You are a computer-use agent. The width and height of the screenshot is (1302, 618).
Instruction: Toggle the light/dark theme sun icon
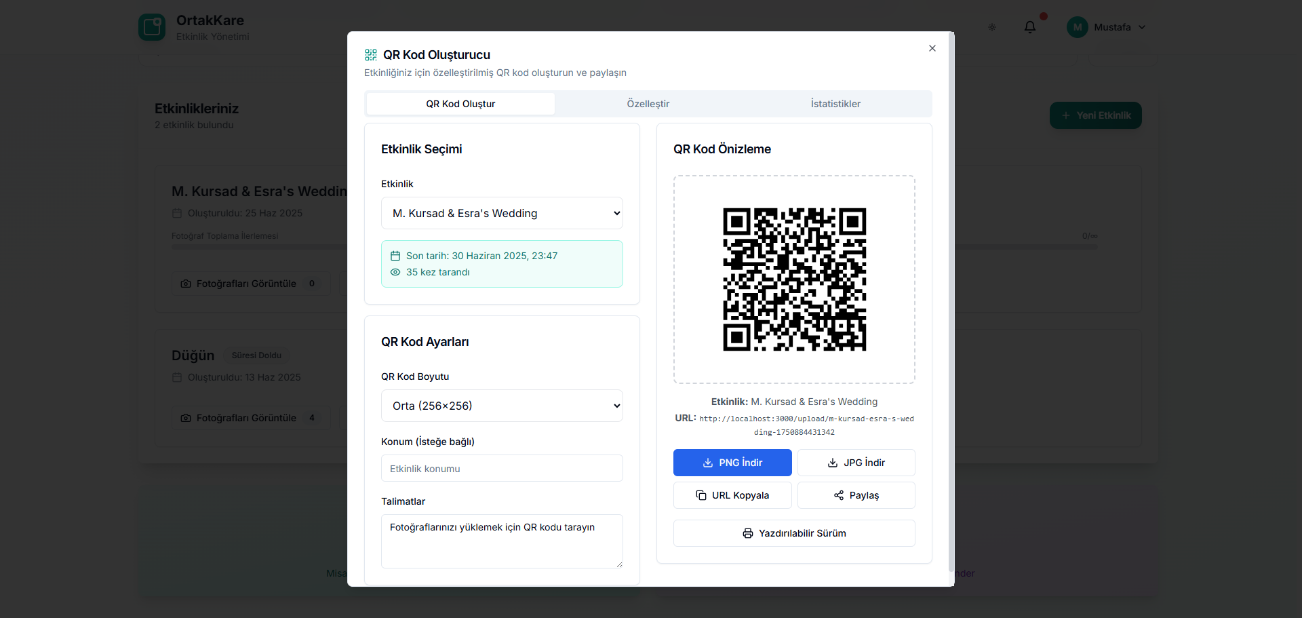click(x=992, y=27)
